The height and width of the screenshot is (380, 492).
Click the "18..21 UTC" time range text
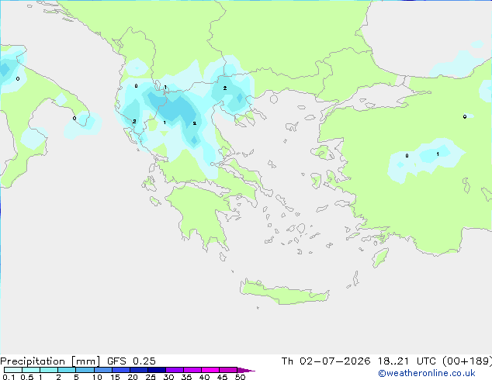coord(407,361)
